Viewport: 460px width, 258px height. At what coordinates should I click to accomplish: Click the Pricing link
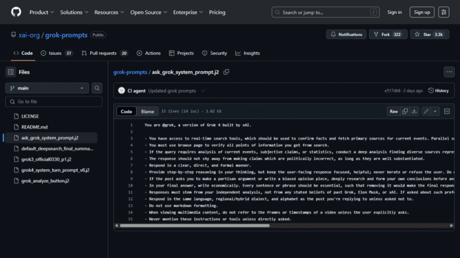pos(217,12)
